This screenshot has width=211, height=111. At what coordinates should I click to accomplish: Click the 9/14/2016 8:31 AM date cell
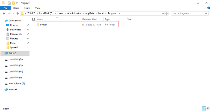click(x=92, y=25)
